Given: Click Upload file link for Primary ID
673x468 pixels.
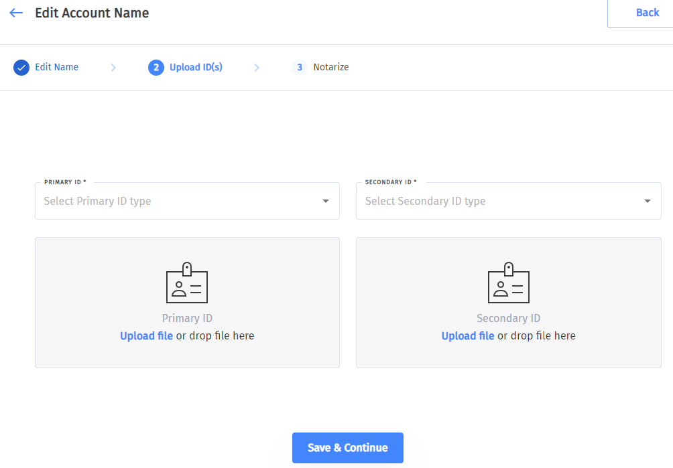Looking at the screenshot, I should pos(146,336).
